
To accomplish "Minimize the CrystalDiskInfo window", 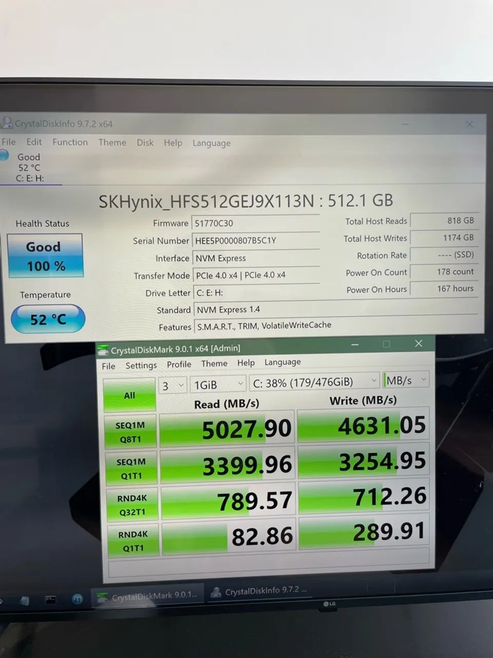I will coord(406,124).
